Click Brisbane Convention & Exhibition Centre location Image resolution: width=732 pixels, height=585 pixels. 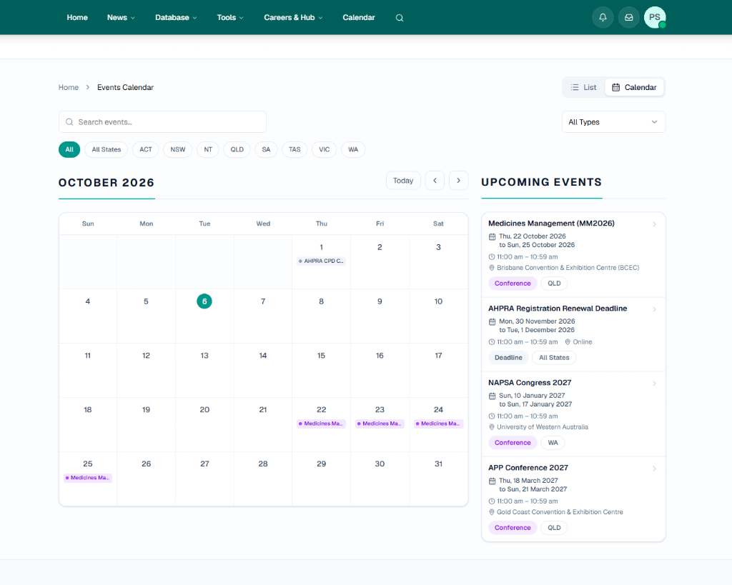(568, 268)
